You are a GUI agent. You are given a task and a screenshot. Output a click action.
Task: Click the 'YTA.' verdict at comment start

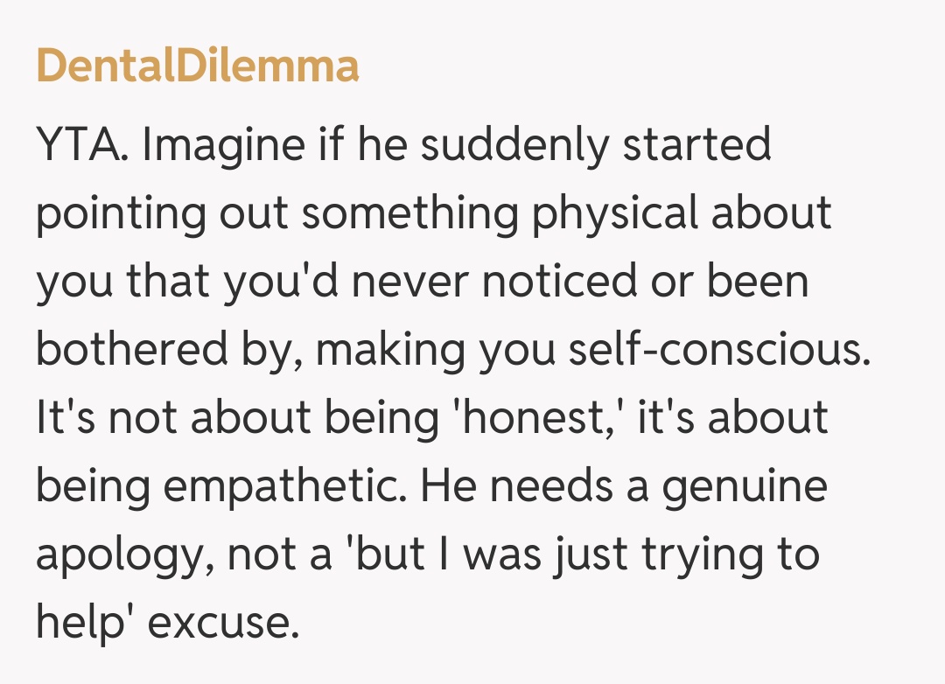click(83, 144)
